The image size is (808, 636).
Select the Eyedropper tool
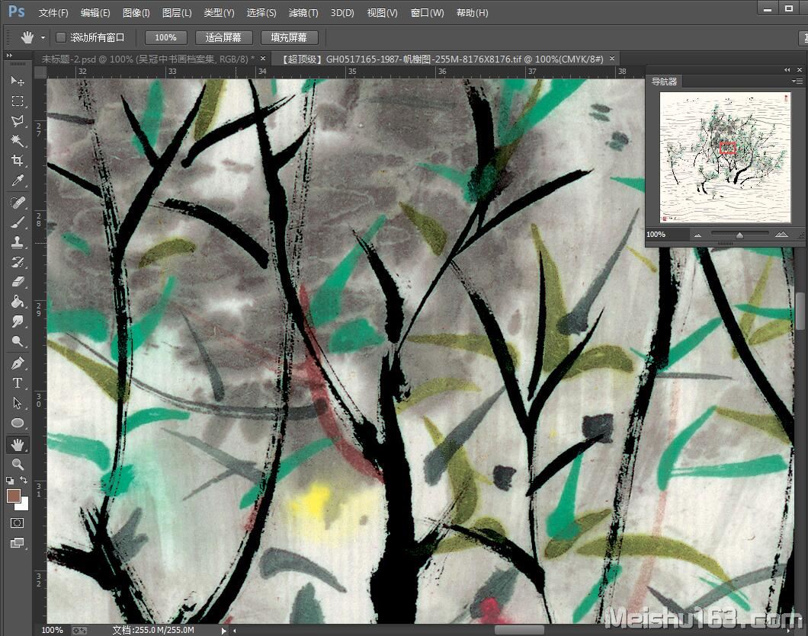(18, 181)
